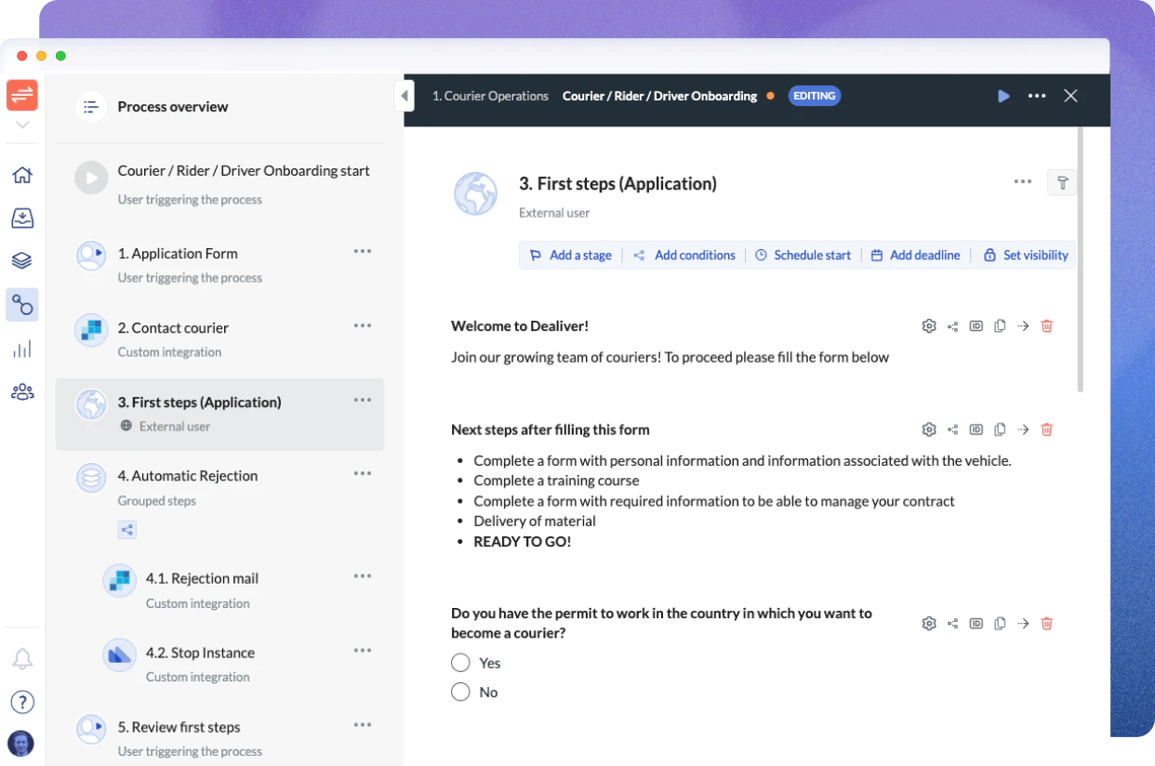Select the No radio option
Image resolution: width=1155 pixels, height=766 pixels.
[x=460, y=692]
